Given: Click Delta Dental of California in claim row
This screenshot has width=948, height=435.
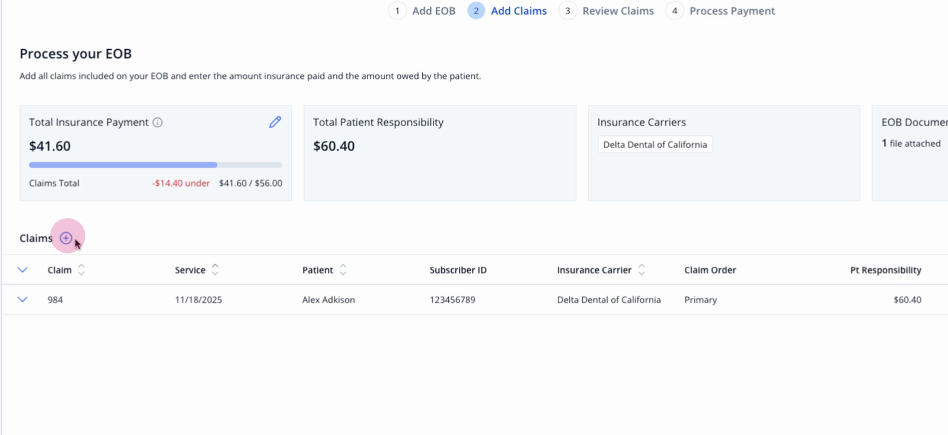Looking at the screenshot, I should coord(609,300).
